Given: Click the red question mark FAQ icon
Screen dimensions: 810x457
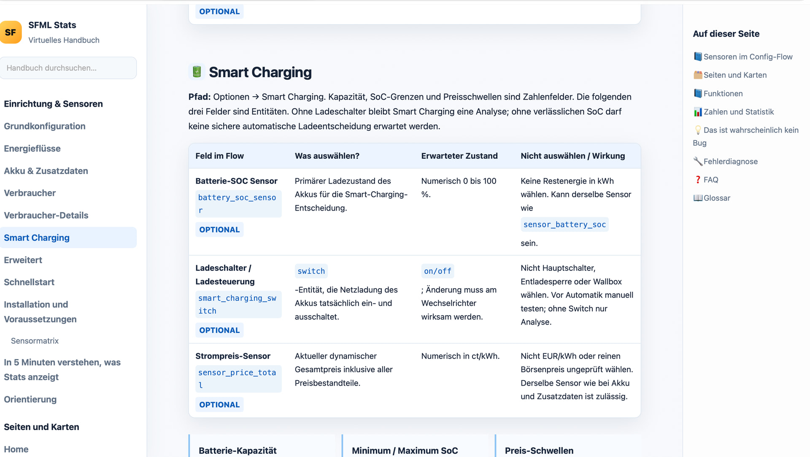Looking at the screenshot, I should [x=698, y=179].
